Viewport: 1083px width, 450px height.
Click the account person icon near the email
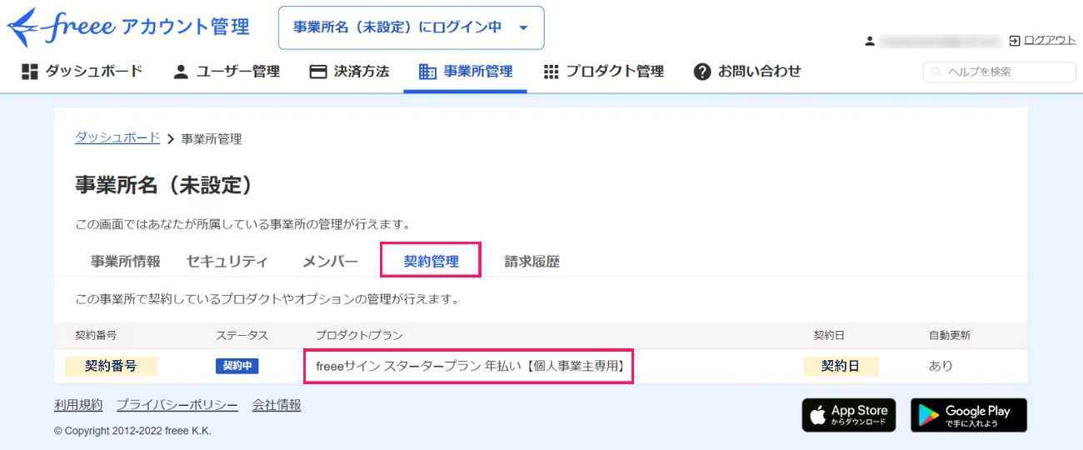click(870, 40)
